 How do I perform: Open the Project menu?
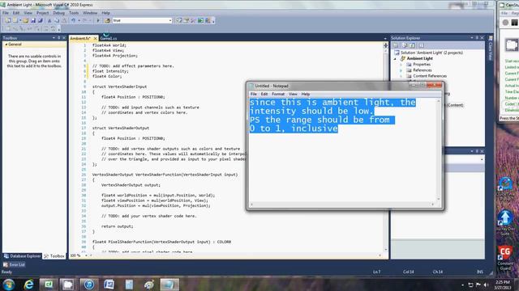click(x=43, y=13)
